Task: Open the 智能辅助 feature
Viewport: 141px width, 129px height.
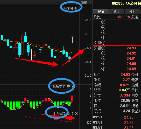Action: click(70, 8)
